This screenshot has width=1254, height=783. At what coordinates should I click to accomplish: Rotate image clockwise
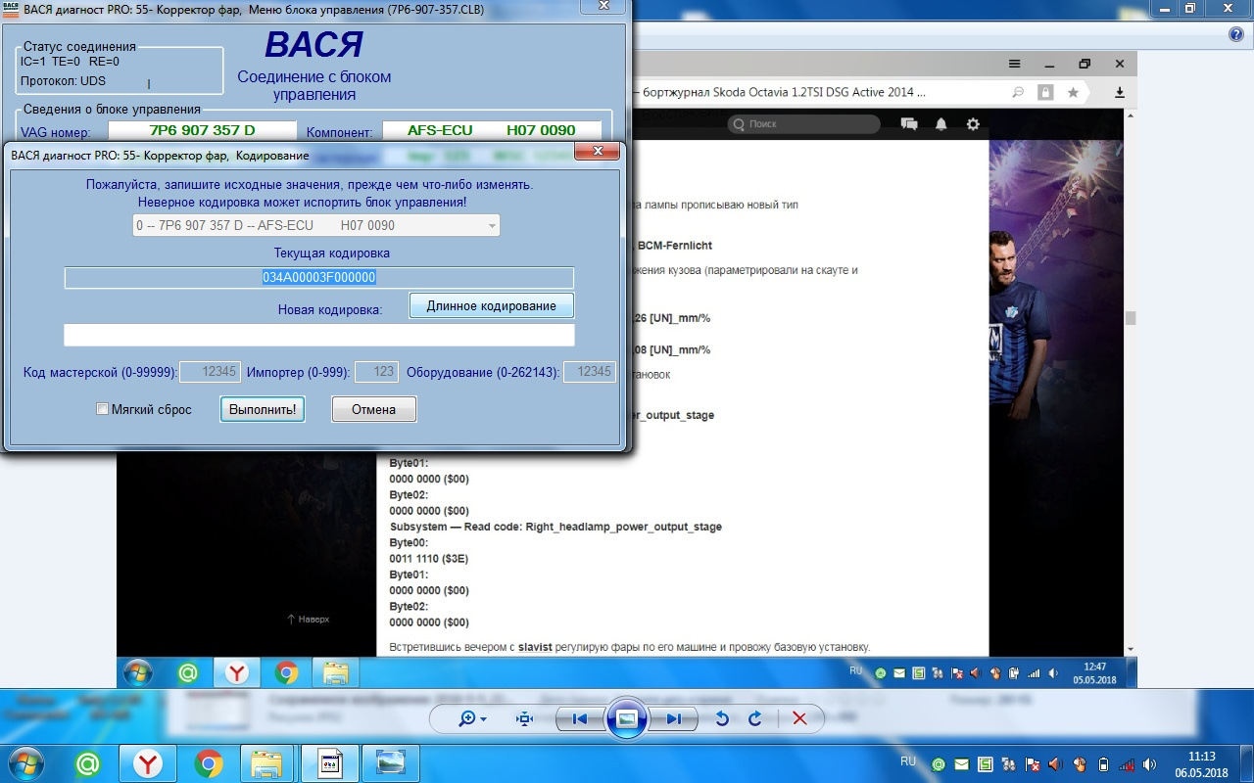coord(755,718)
